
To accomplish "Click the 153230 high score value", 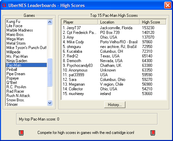I will tap(148, 28).
